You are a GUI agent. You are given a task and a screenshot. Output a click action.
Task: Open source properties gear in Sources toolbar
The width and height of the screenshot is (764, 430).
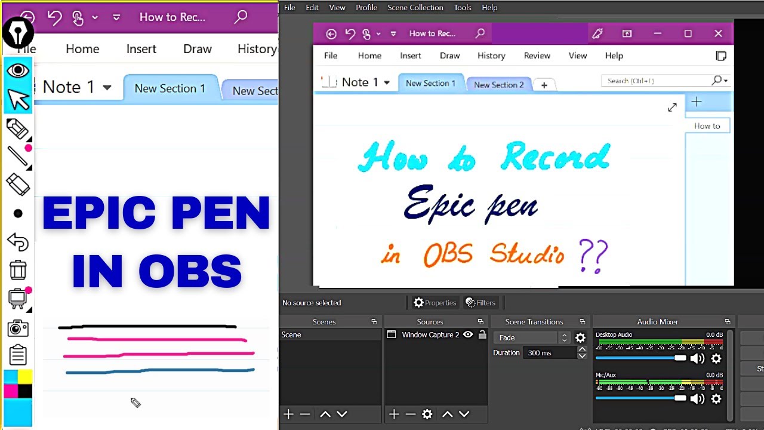click(x=427, y=414)
